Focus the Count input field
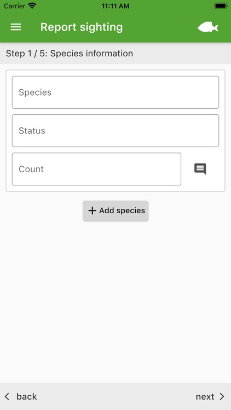Image resolution: width=231 pixels, height=410 pixels. (96, 169)
